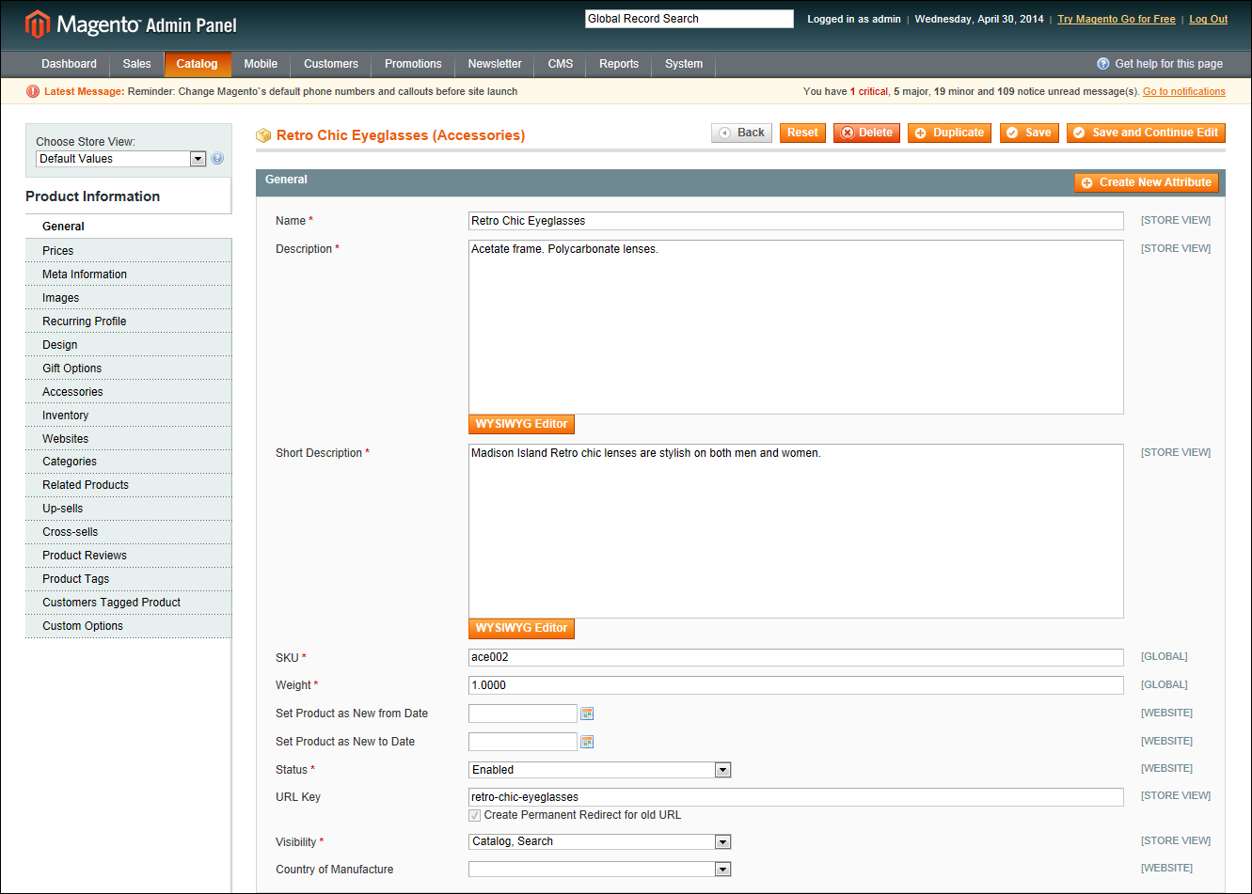Select the Customers Tagged Product tab
Image resolution: width=1252 pixels, height=894 pixels.
point(129,603)
